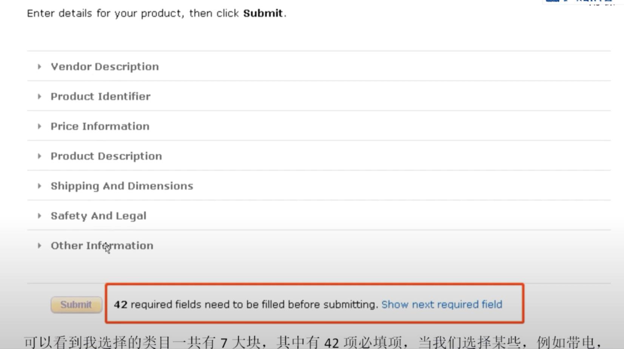Expand the Vendor Description section
624x349 pixels.
(105, 66)
